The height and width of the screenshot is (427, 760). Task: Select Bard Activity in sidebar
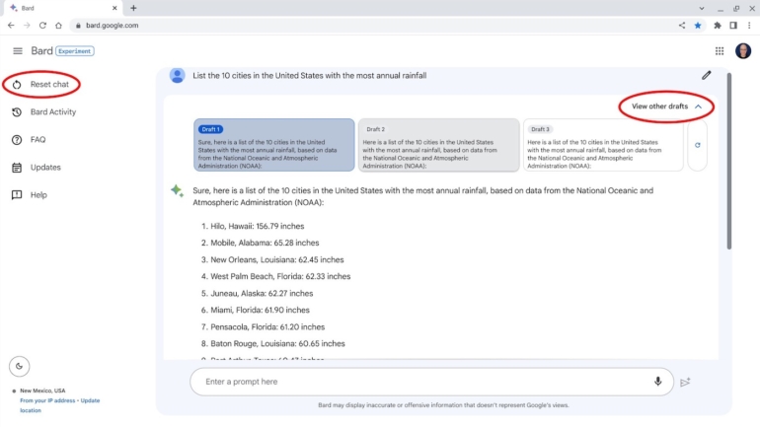click(x=52, y=112)
